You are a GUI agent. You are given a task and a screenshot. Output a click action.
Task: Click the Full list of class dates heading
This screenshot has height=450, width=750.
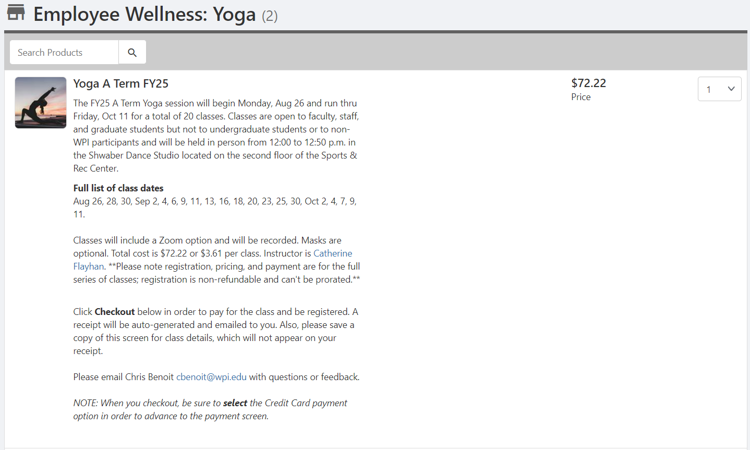[118, 188]
